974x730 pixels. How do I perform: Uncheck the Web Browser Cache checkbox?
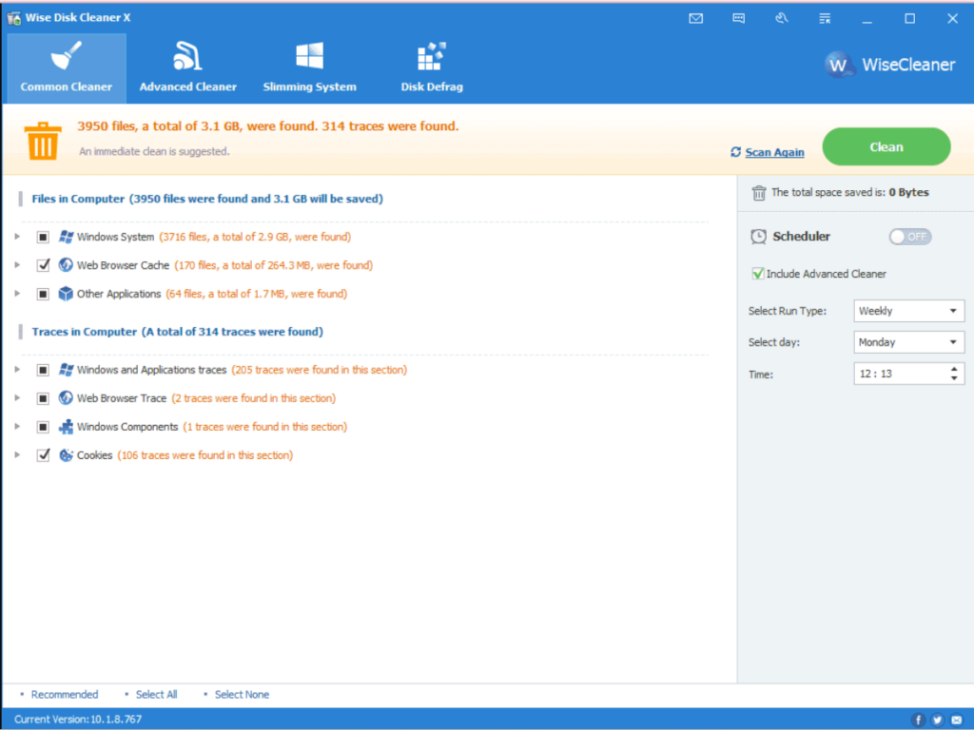pyautogui.click(x=43, y=264)
